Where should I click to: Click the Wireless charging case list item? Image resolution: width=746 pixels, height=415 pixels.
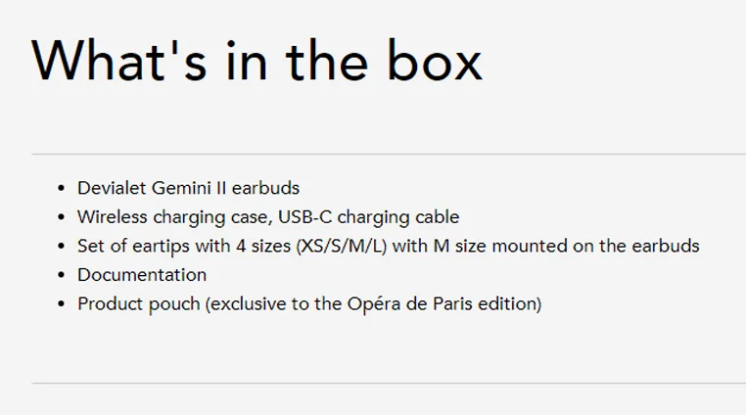268,217
